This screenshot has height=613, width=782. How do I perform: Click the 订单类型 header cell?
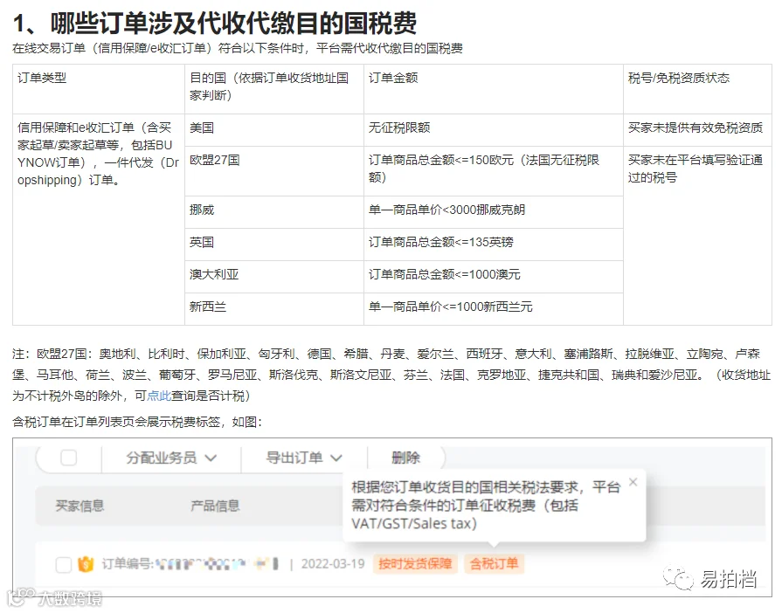click(98, 89)
